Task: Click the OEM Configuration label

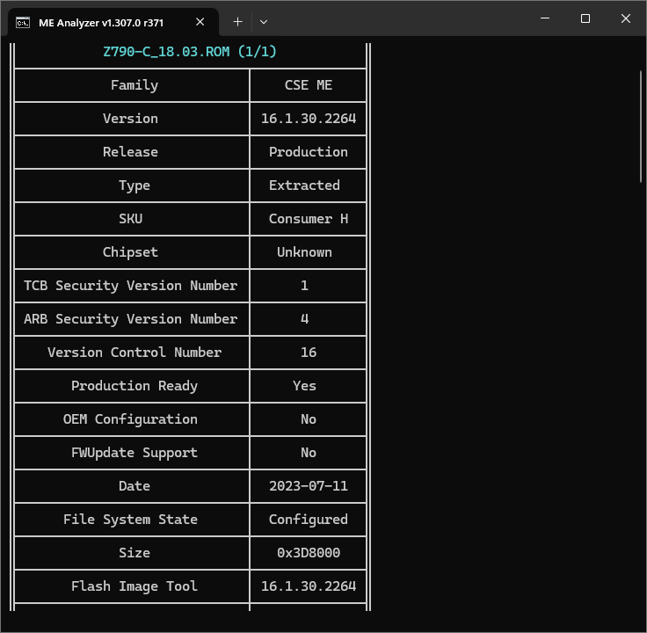Action: 130,419
